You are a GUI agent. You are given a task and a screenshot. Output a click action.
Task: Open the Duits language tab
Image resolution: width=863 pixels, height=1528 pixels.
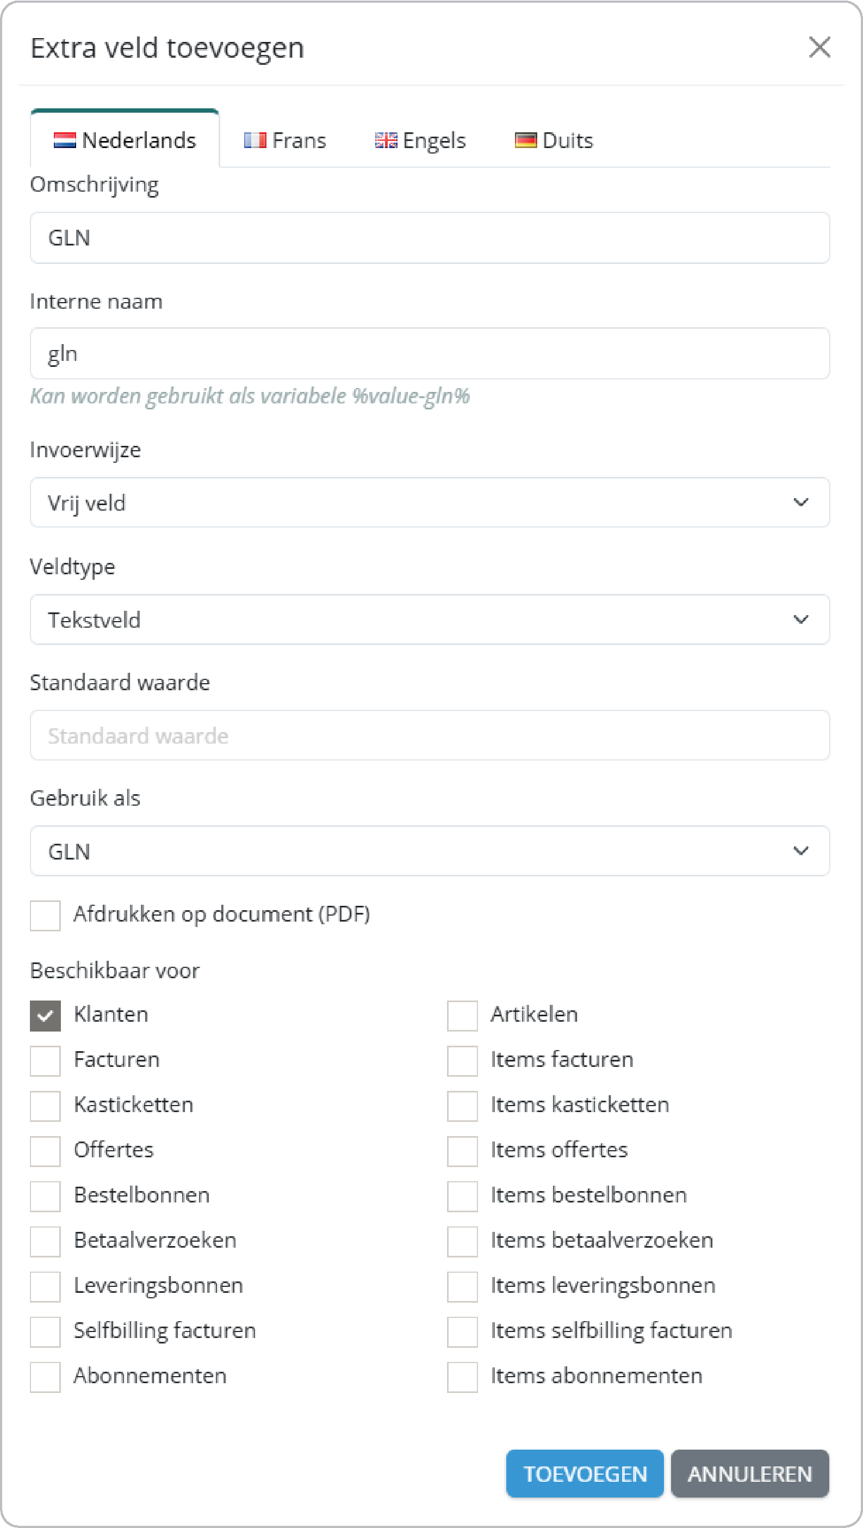pos(554,140)
